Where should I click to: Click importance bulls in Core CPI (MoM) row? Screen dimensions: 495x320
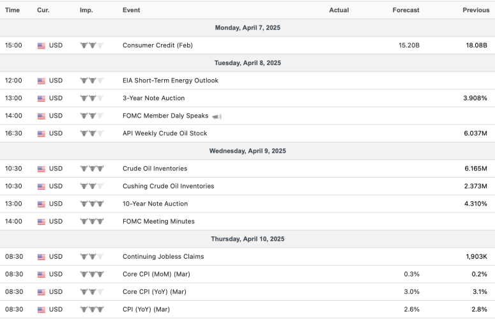(x=91, y=274)
